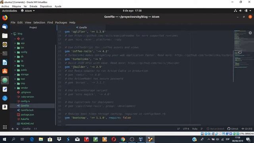
Task: Click the editor horizontal scrollbar
Action: tap(133, 125)
